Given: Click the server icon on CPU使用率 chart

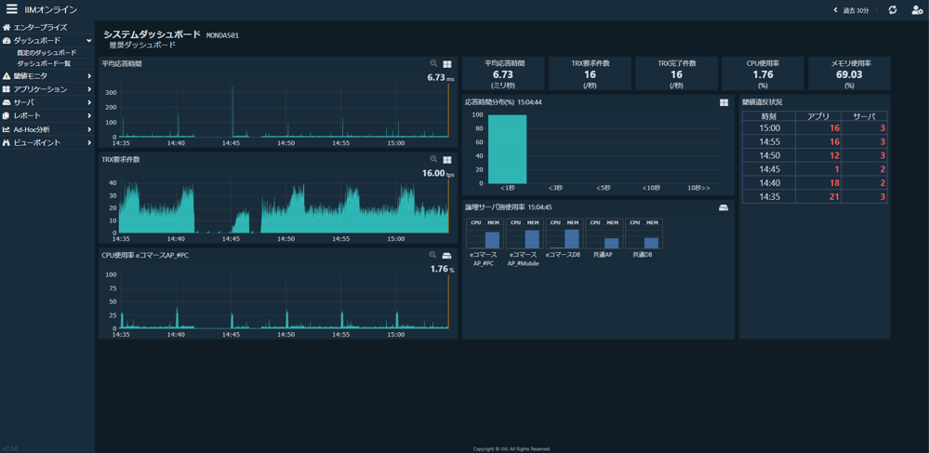Looking at the screenshot, I should click(447, 256).
